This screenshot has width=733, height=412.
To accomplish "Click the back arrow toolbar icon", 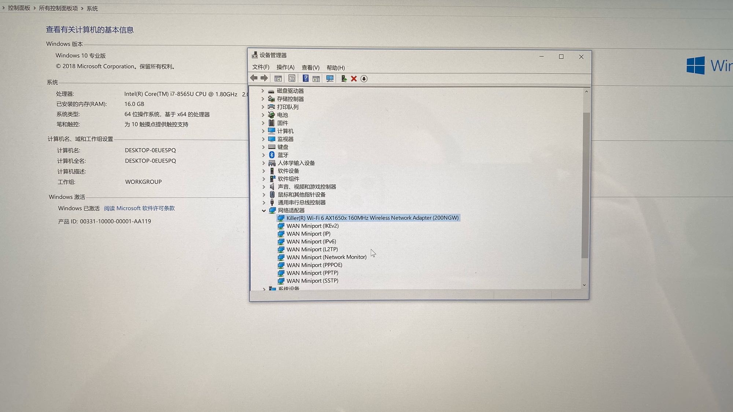I will 254,78.
